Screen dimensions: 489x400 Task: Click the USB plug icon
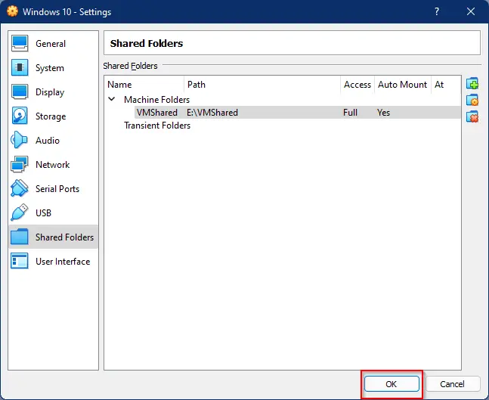click(x=20, y=212)
